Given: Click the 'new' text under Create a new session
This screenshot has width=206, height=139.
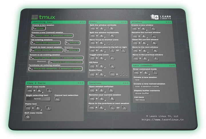Looking at the screenshot, I should tap(137, 80).
